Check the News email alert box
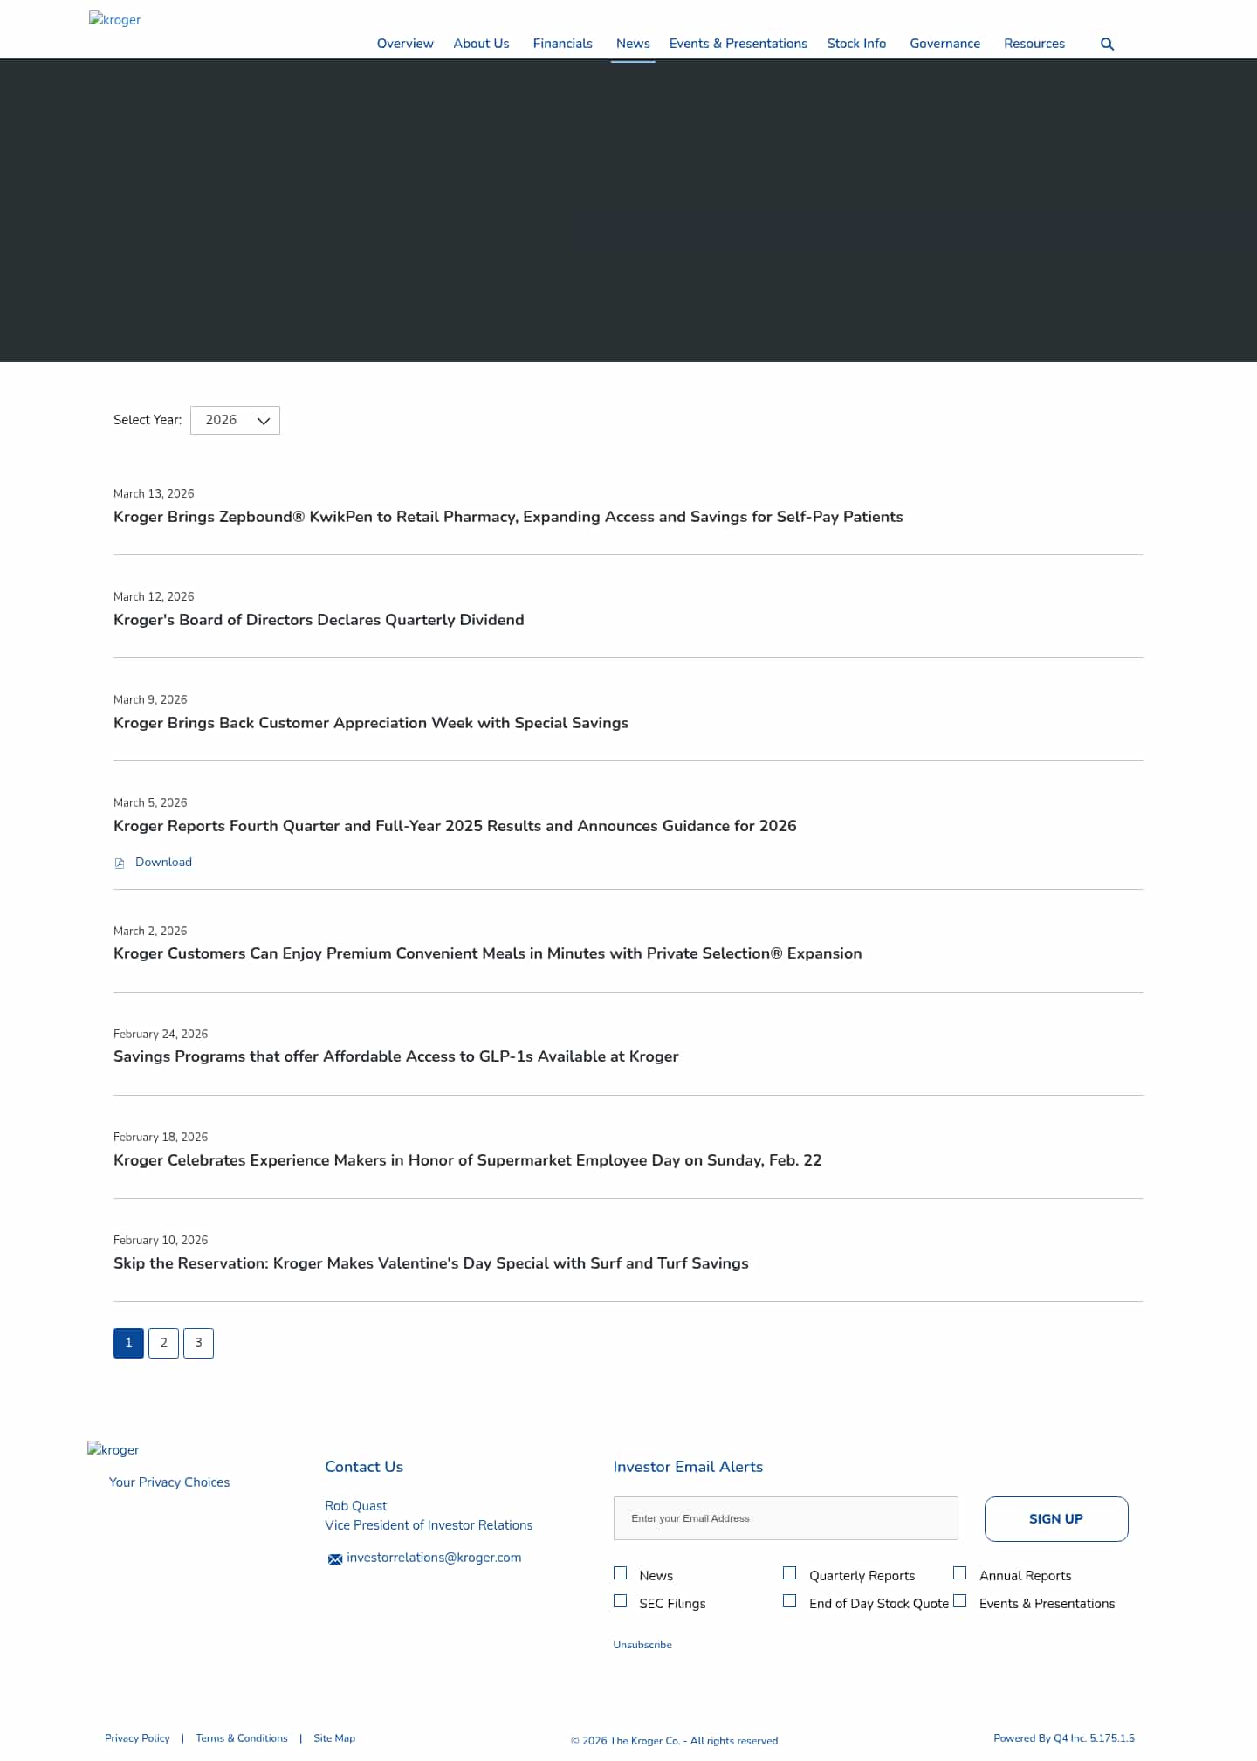 [x=621, y=1573]
